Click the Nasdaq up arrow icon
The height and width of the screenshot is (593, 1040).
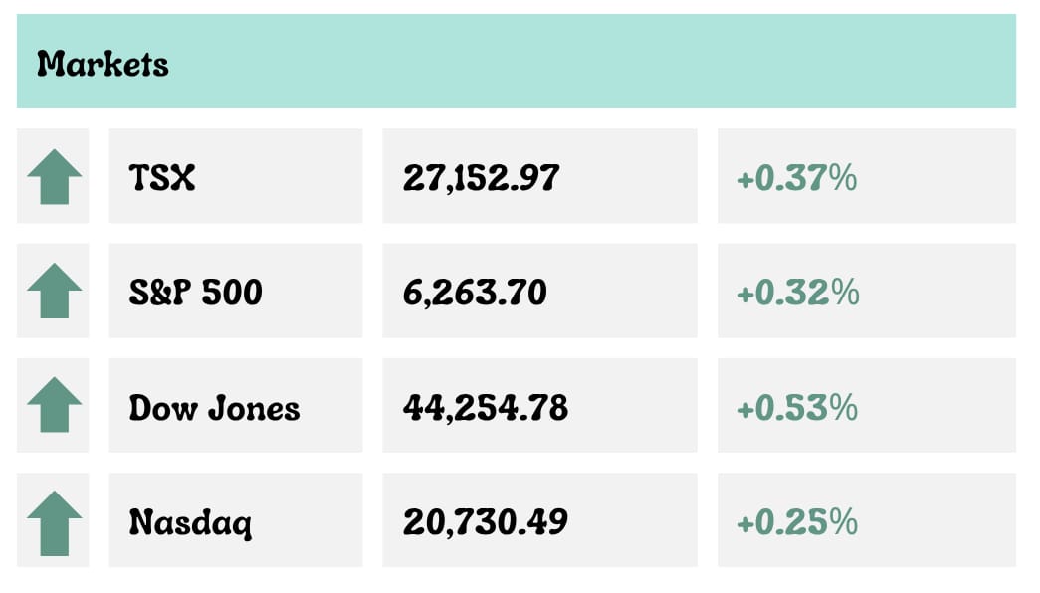coord(55,523)
